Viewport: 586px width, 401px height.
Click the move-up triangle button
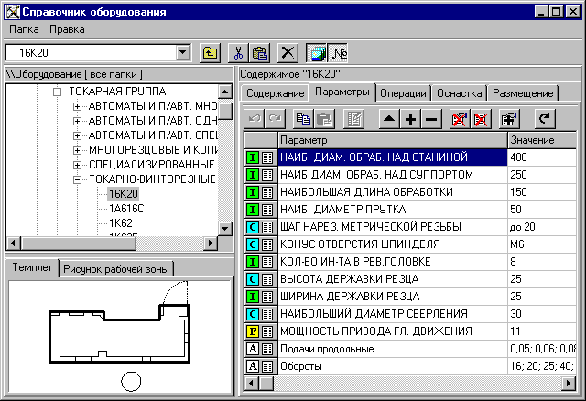click(389, 119)
